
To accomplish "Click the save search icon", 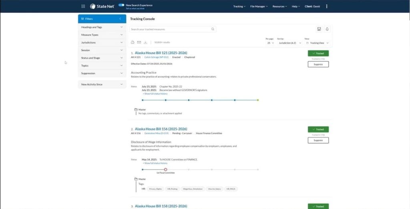I will point(319,29).
